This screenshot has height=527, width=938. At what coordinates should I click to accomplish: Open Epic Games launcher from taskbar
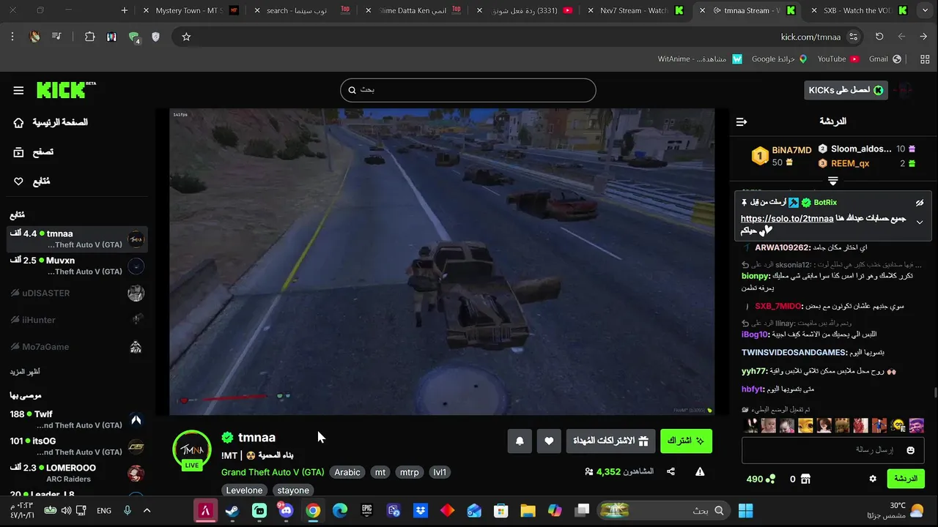(x=367, y=511)
